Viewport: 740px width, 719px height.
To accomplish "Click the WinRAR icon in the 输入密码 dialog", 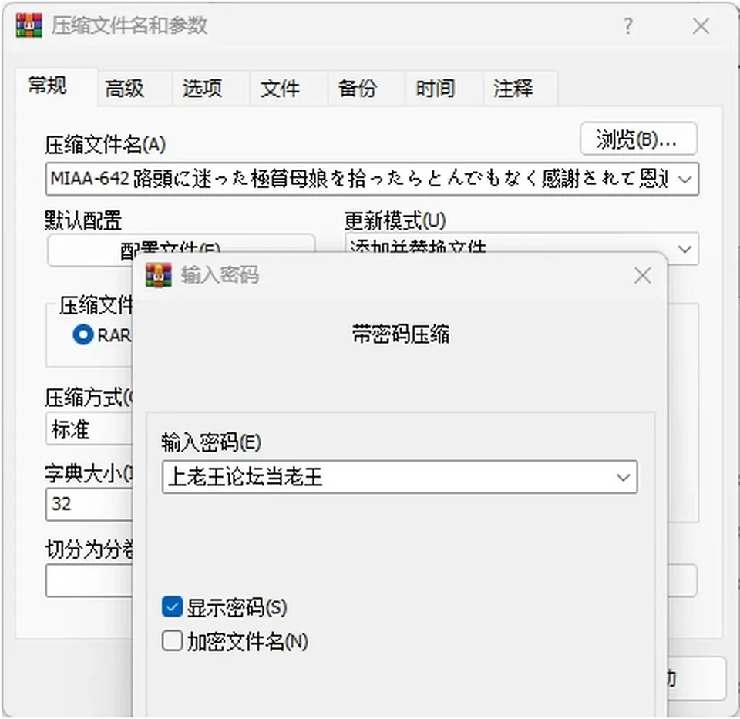I will [159, 275].
